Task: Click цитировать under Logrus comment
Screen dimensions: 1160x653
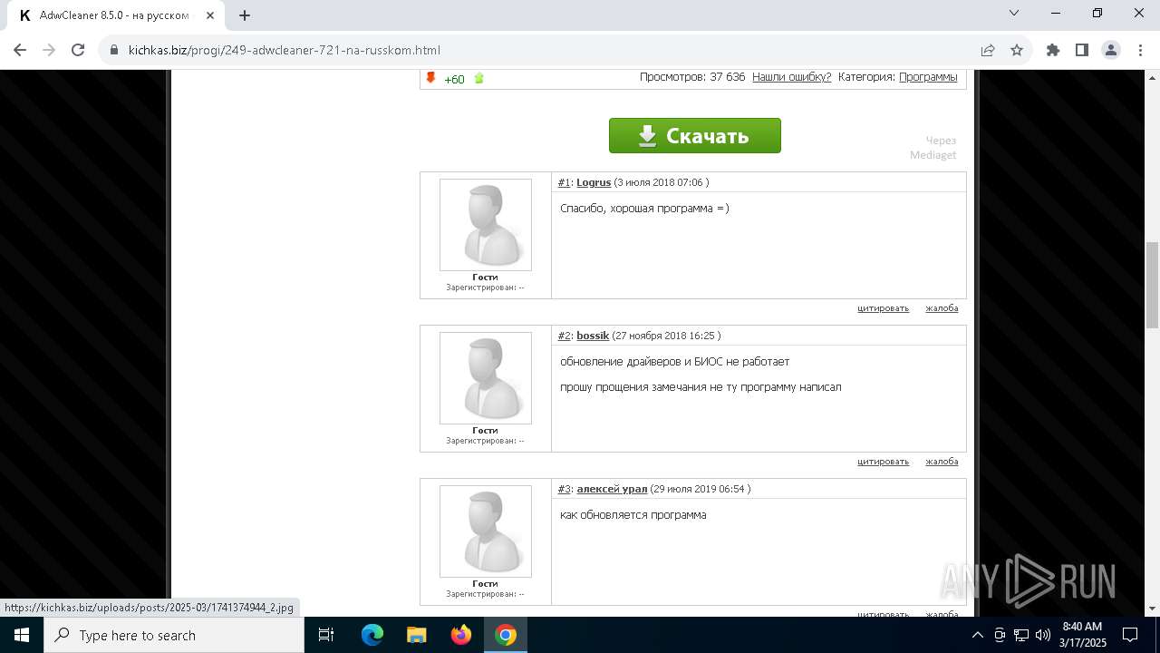Action: [x=883, y=308]
